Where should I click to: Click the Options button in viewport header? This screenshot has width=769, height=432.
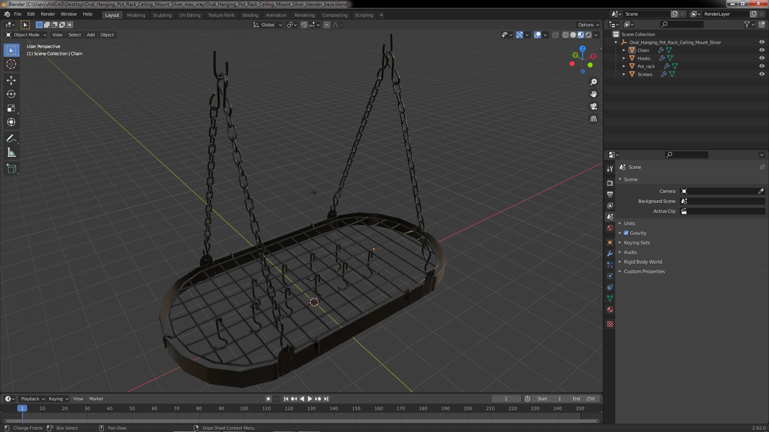[588, 25]
